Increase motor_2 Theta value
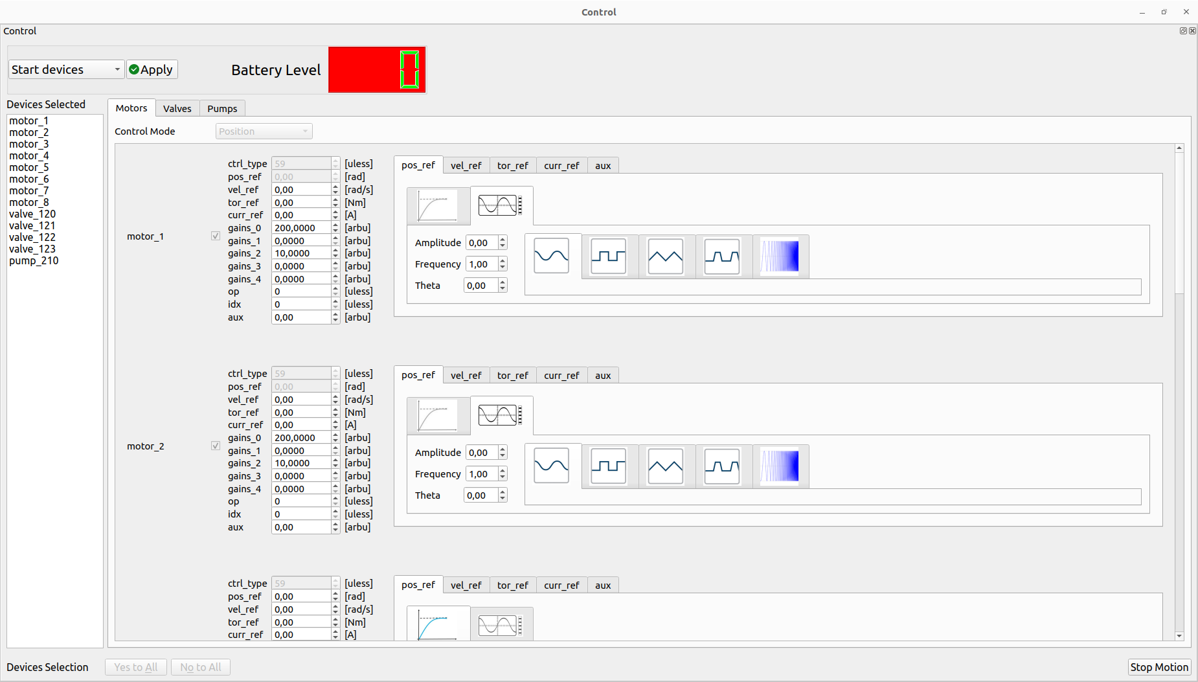Viewport: 1198px width, 682px height. [x=503, y=492]
